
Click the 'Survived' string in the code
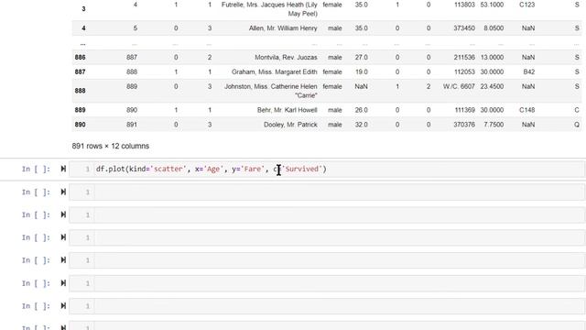[302, 169]
